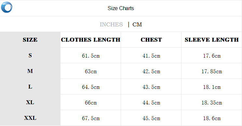Select the L size row label
This screenshot has height=126, width=242.
(30, 87)
